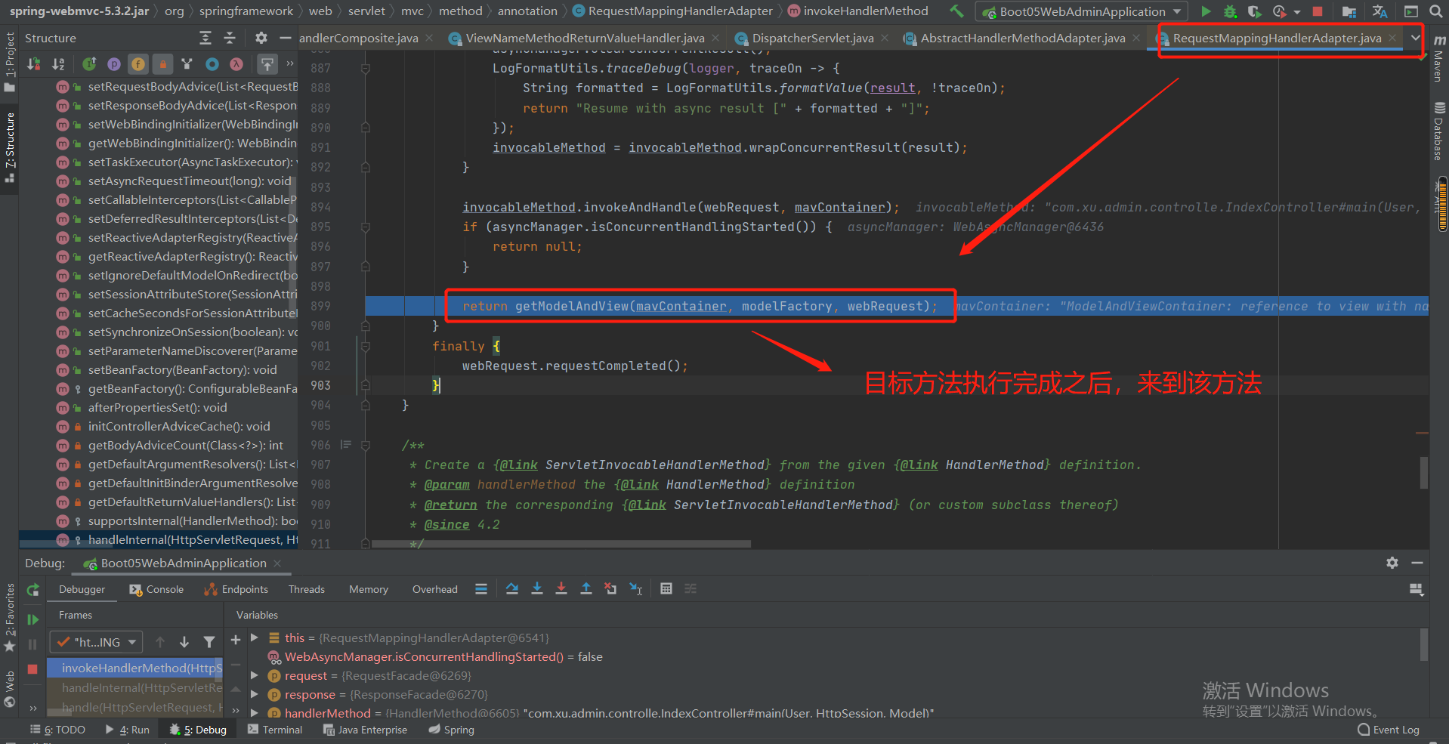Open thread selector "ht...ING" dropdown
1449x744 pixels.
pos(96,642)
